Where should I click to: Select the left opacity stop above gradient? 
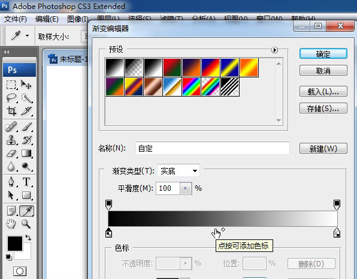point(109,205)
